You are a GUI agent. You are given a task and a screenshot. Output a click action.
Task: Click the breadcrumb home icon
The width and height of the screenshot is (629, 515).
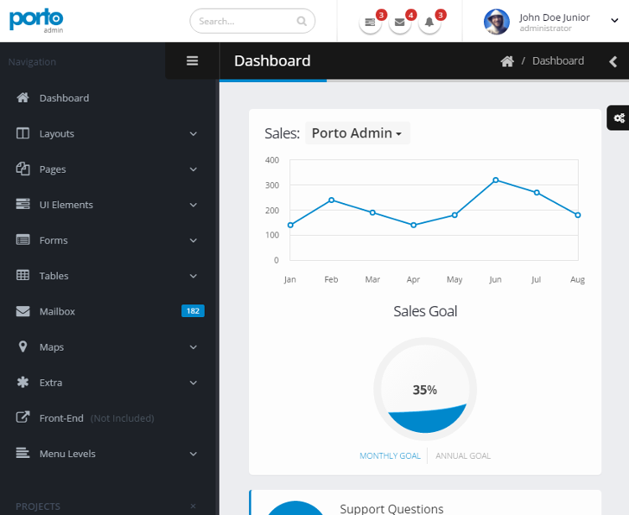pyautogui.click(x=507, y=61)
